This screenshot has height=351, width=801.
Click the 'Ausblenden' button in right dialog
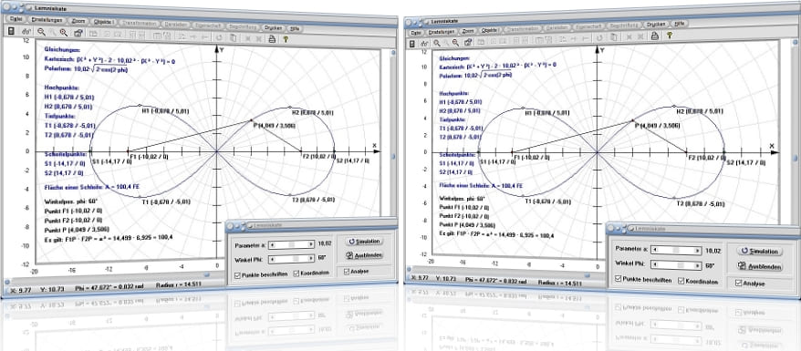(760, 267)
